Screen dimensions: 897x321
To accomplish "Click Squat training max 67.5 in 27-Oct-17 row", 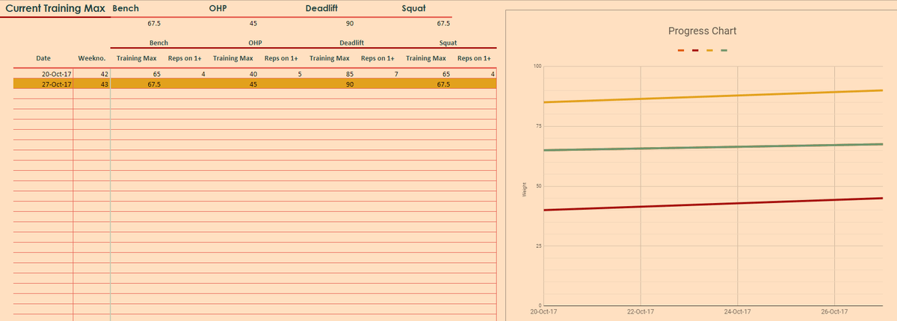I will coord(443,84).
